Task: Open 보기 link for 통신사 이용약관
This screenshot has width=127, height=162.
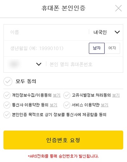Action: point(54,105)
